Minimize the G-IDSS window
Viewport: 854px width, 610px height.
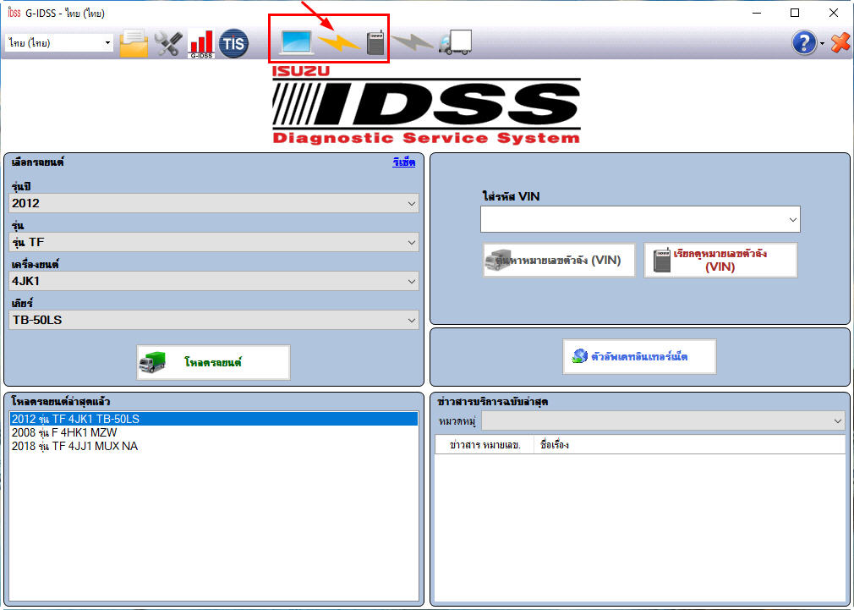click(757, 13)
